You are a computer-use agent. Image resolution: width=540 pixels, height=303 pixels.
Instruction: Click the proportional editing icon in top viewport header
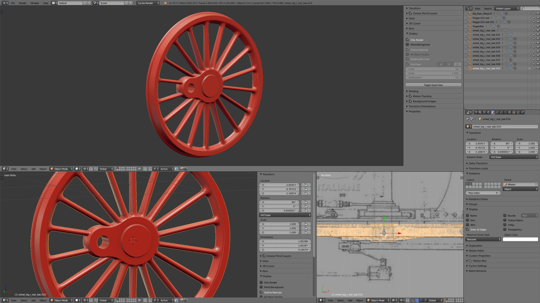[x=145, y=169]
